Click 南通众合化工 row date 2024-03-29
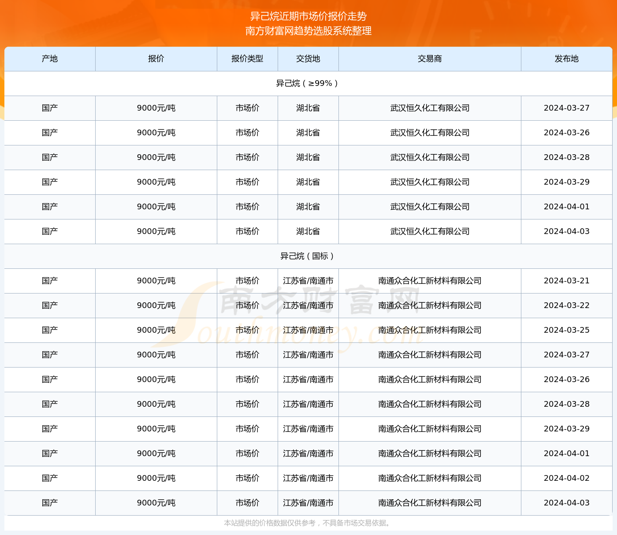Viewport: 617px width, 535px height. 567,429
